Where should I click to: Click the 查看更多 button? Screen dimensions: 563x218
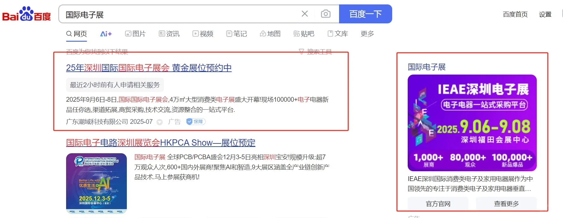coord(506,204)
